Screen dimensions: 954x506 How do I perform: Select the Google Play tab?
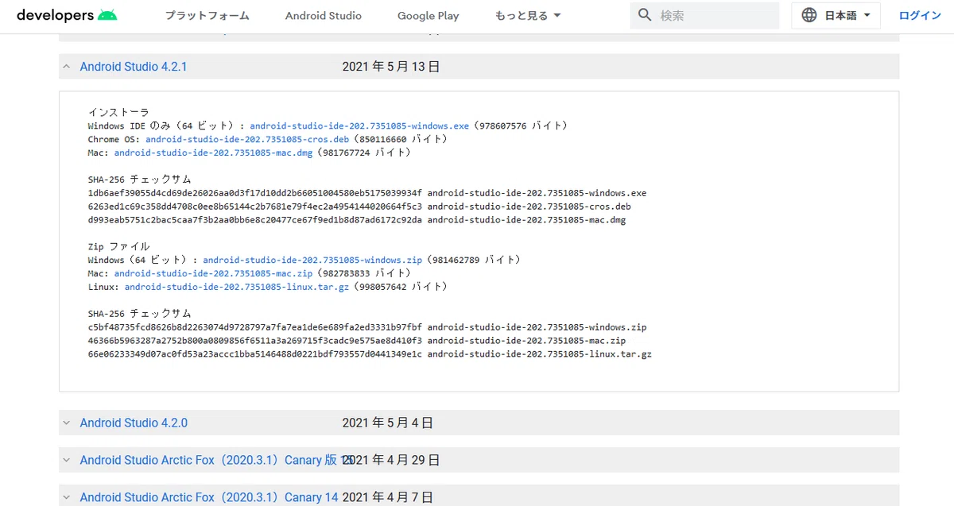429,16
